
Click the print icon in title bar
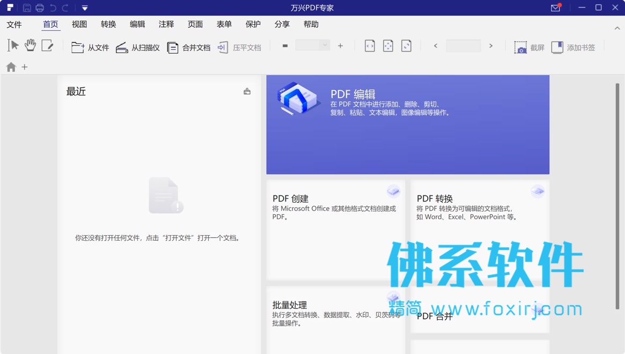[40, 8]
